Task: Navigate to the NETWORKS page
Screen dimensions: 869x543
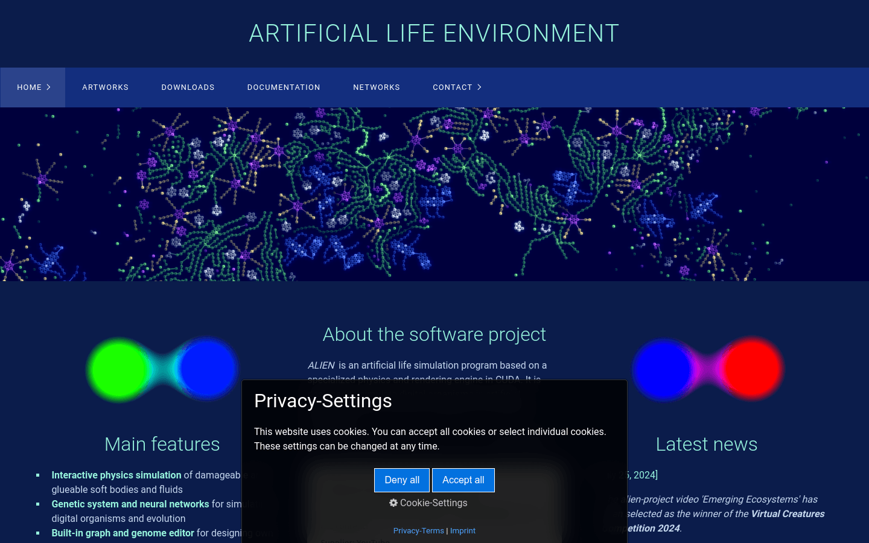Action: coord(377,87)
